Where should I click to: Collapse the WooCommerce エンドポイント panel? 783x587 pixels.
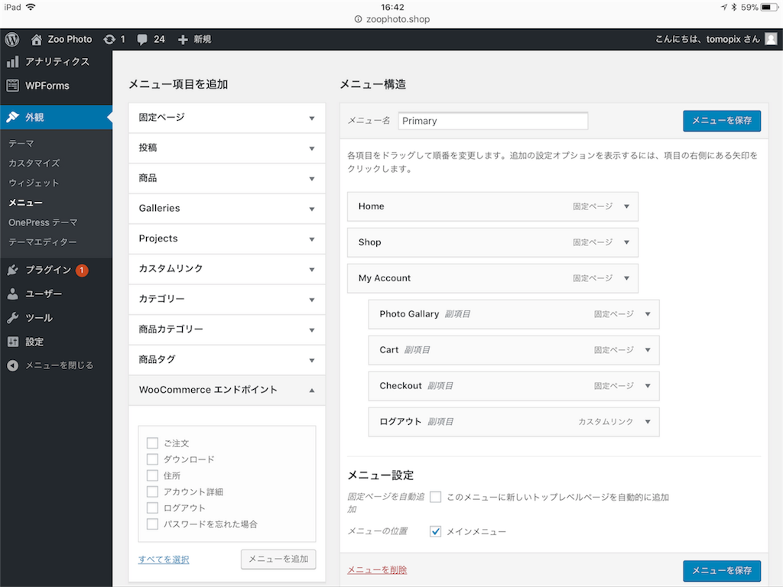(226, 391)
